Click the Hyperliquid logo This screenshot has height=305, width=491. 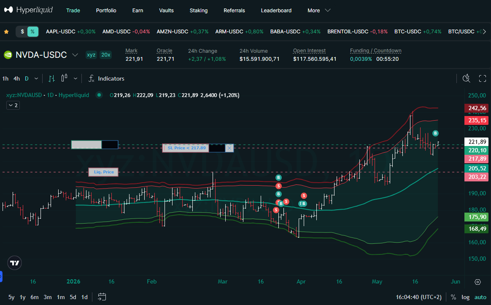(x=28, y=10)
